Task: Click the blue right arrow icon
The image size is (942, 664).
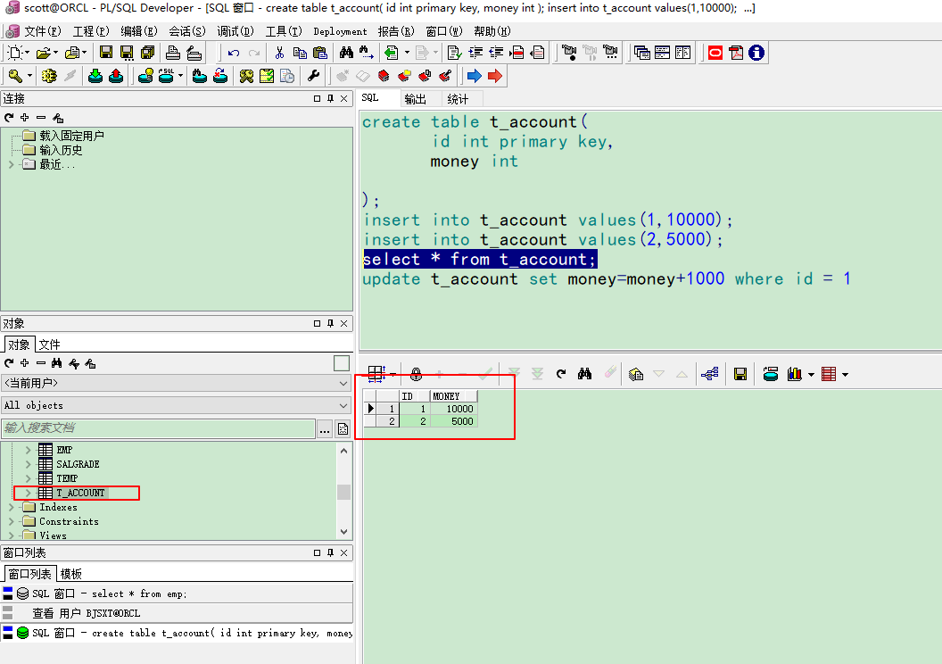Action: (474, 76)
